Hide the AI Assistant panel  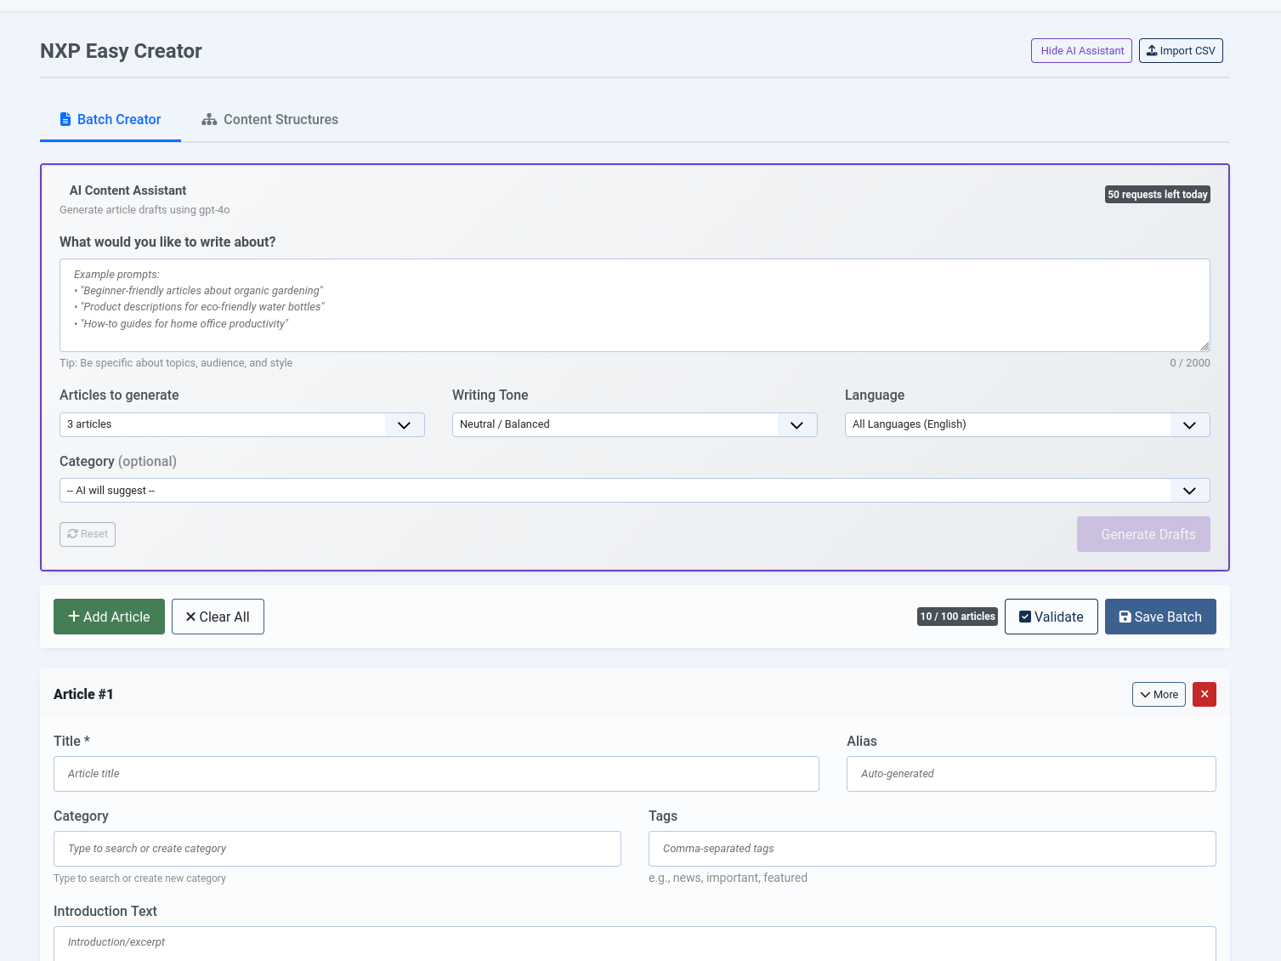click(x=1080, y=50)
